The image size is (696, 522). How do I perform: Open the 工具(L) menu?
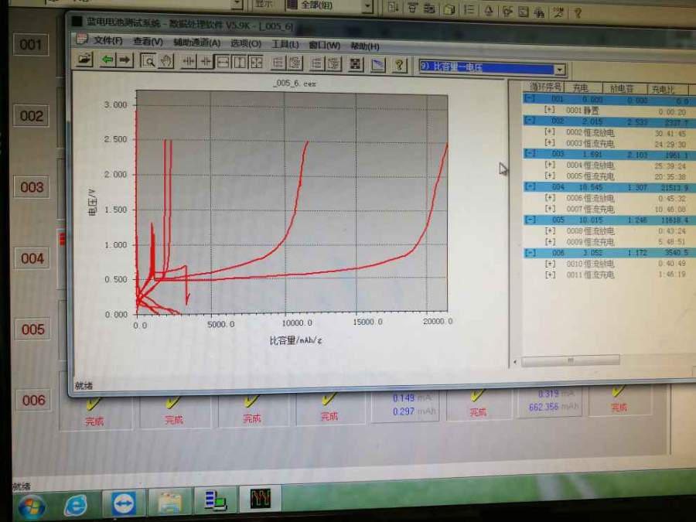(285, 44)
